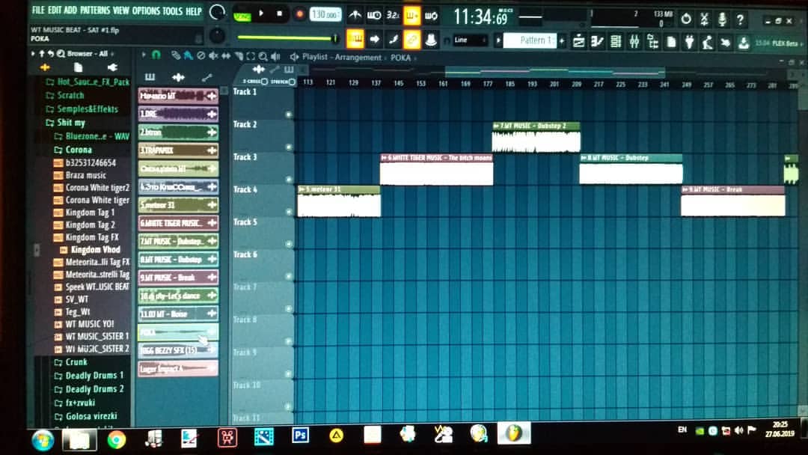808x455 pixels.
Task: Toggle the highlighted overdub option
Action: coord(411,16)
